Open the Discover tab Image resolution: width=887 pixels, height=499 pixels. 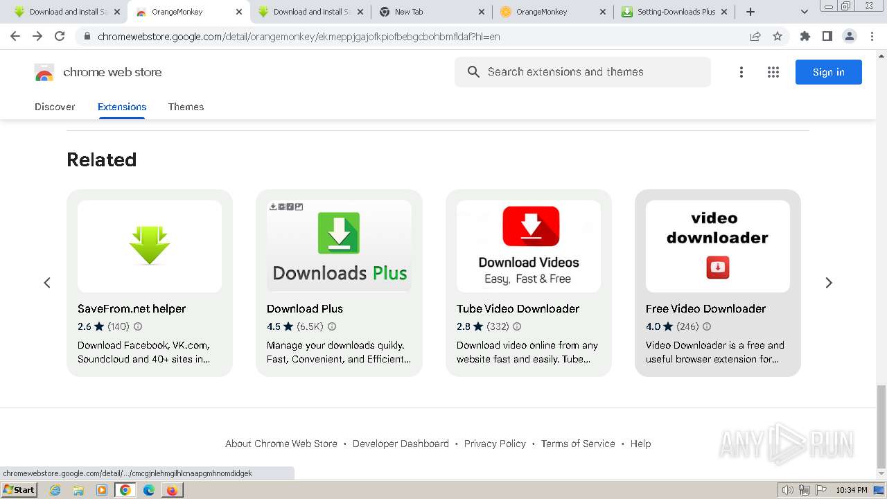point(55,107)
